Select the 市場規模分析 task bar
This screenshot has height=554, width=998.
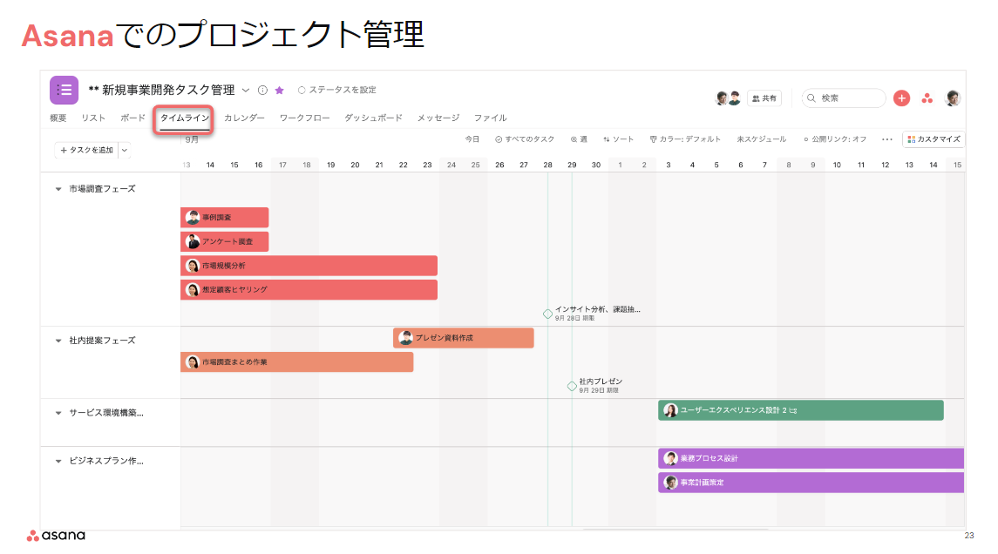309,266
